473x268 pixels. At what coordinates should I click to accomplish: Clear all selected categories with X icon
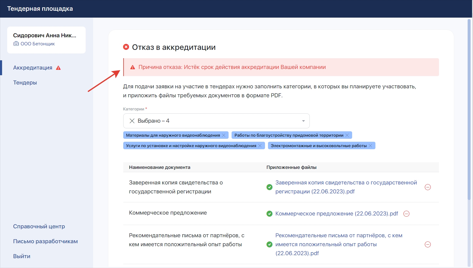[x=132, y=121]
